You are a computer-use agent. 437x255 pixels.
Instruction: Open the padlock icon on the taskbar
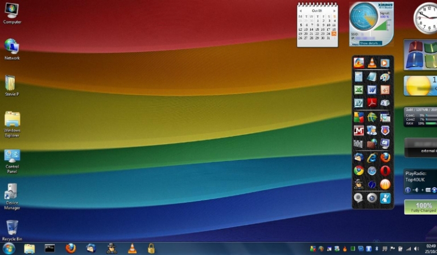(x=151, y=248)
